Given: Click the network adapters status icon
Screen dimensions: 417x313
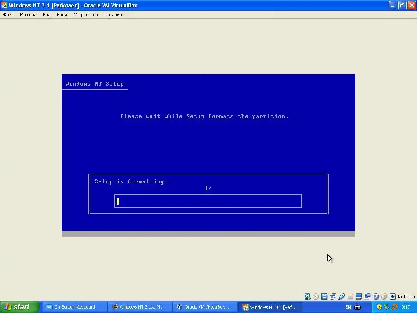Looking at the screenshot, I should click(x=333, y=297).
